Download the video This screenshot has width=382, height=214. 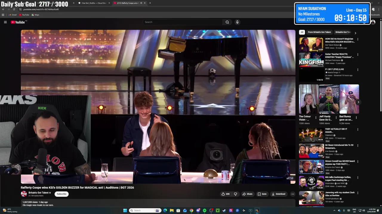tap(278, 194)
